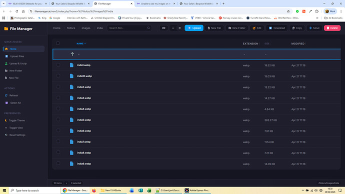Click file icon of india1.webp
This screenshot has height=194, width=345.
71,65
